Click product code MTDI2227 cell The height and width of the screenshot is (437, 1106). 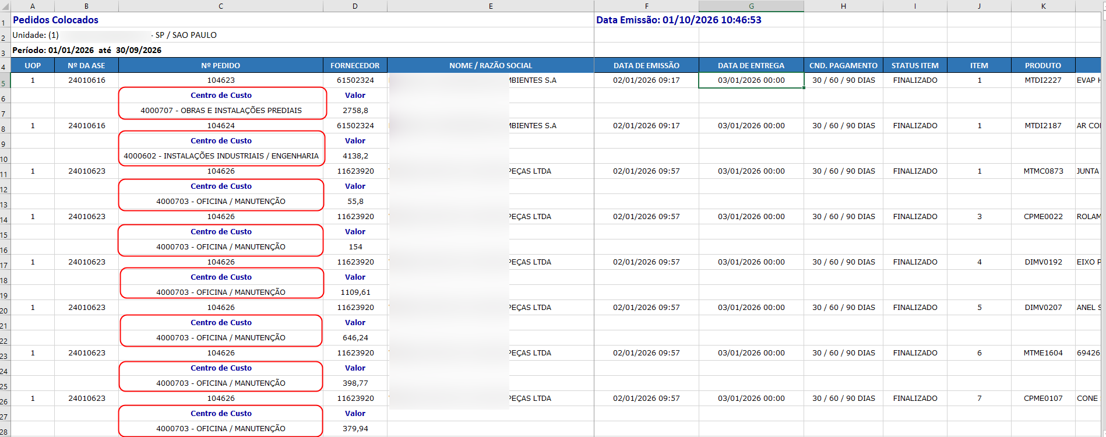click(1043, 80)
